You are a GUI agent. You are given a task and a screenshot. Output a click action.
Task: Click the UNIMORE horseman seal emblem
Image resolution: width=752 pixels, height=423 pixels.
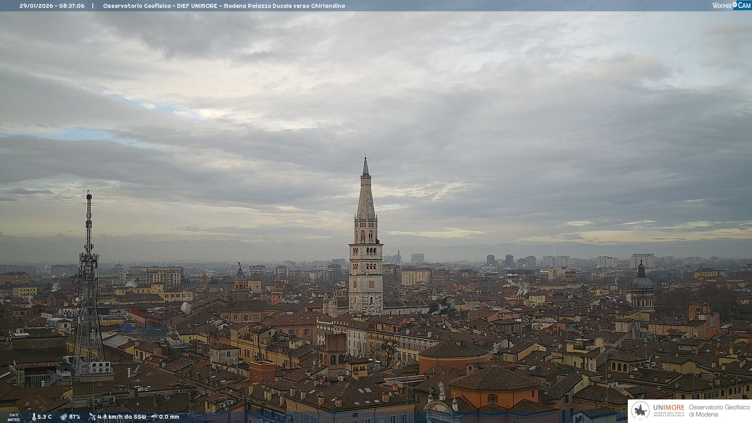point(641,411)
